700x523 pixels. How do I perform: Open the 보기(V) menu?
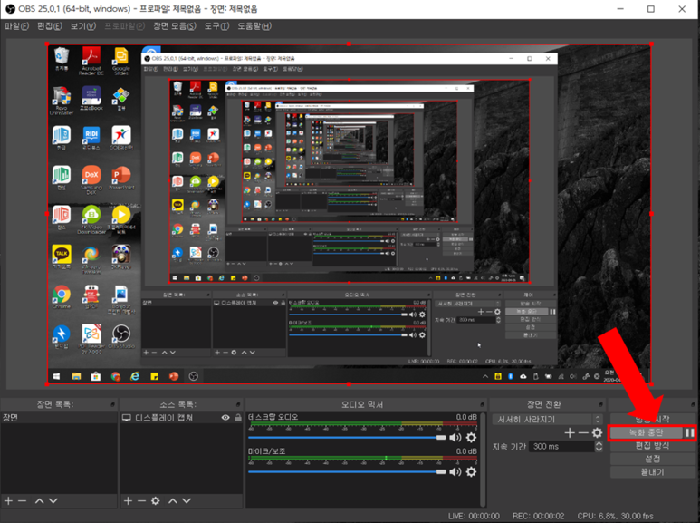[83, 26]
